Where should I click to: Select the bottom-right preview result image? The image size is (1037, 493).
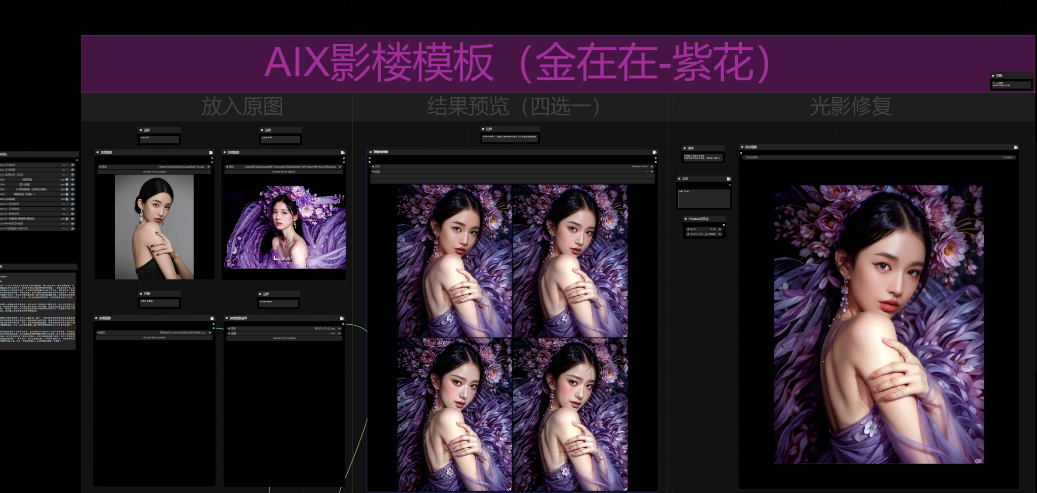click(570, 415)
